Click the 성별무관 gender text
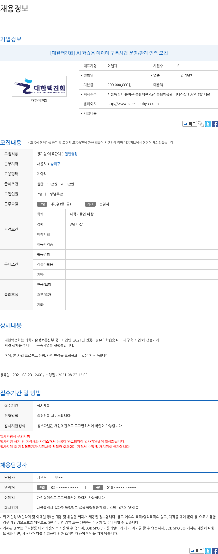Screen dimensions: 218x554 [56, 194]
